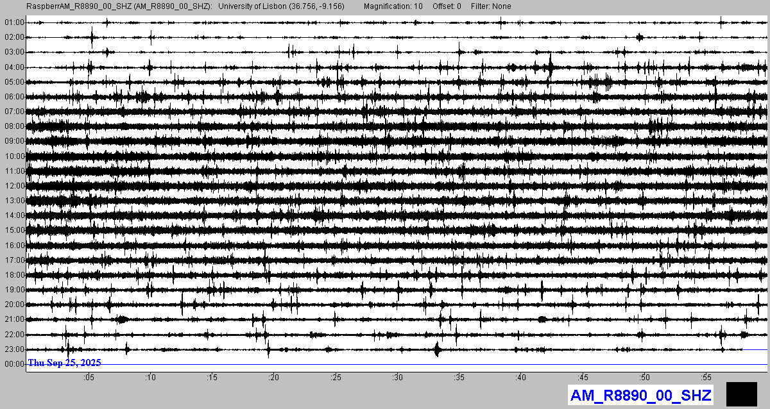Click the 00:00 hour row label
The height and width of the screenshot is (409, 770).
pos(14,364)
